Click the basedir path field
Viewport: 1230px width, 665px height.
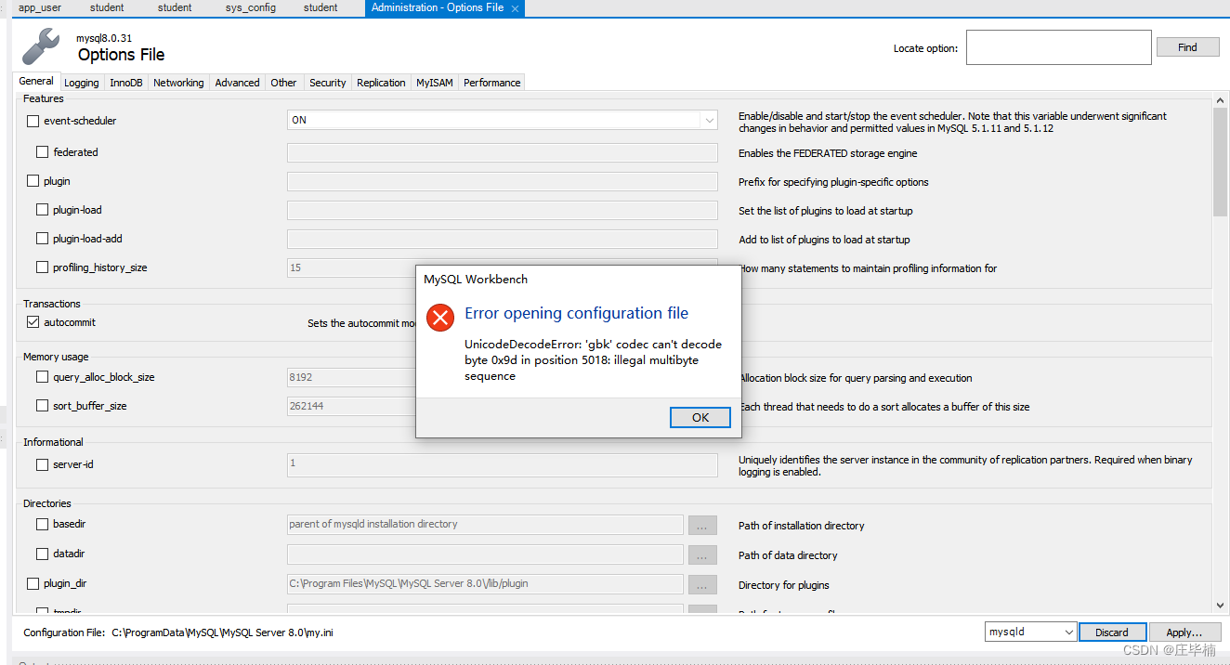(486, 525)
